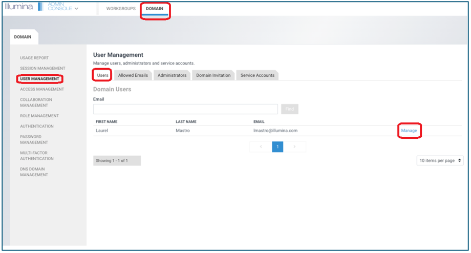Open Usage Report in sidebar
The height and width of the screenshot is (253, 471).
(34, 58)
